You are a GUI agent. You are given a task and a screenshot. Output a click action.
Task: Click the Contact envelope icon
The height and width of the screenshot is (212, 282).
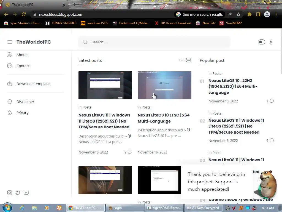click(x=10, y=66)
